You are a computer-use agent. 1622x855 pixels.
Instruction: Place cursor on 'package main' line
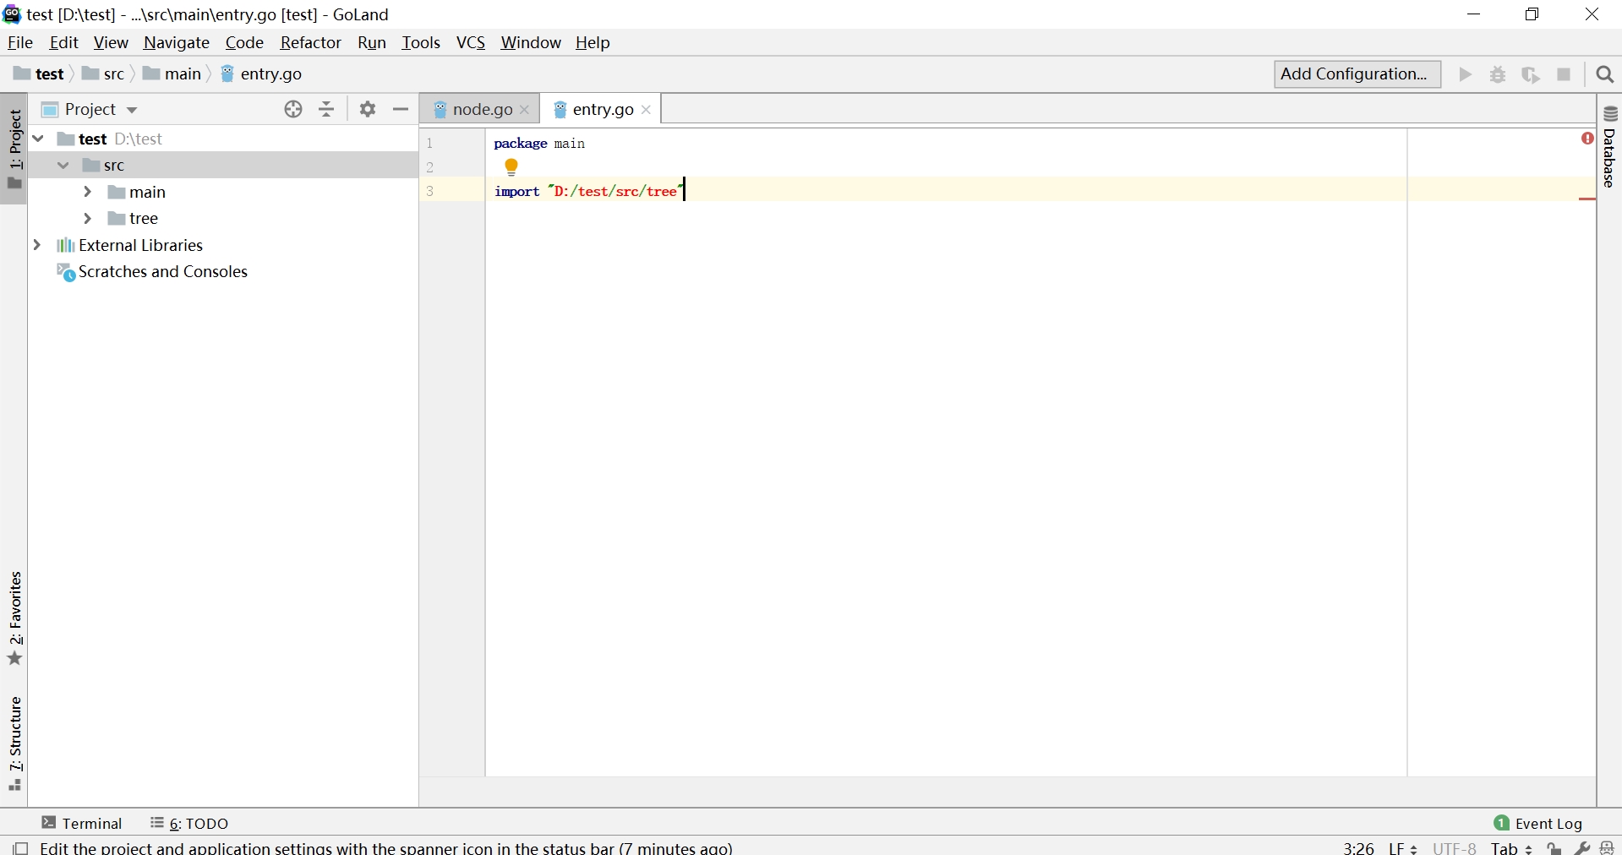click(x=539, y=144)
